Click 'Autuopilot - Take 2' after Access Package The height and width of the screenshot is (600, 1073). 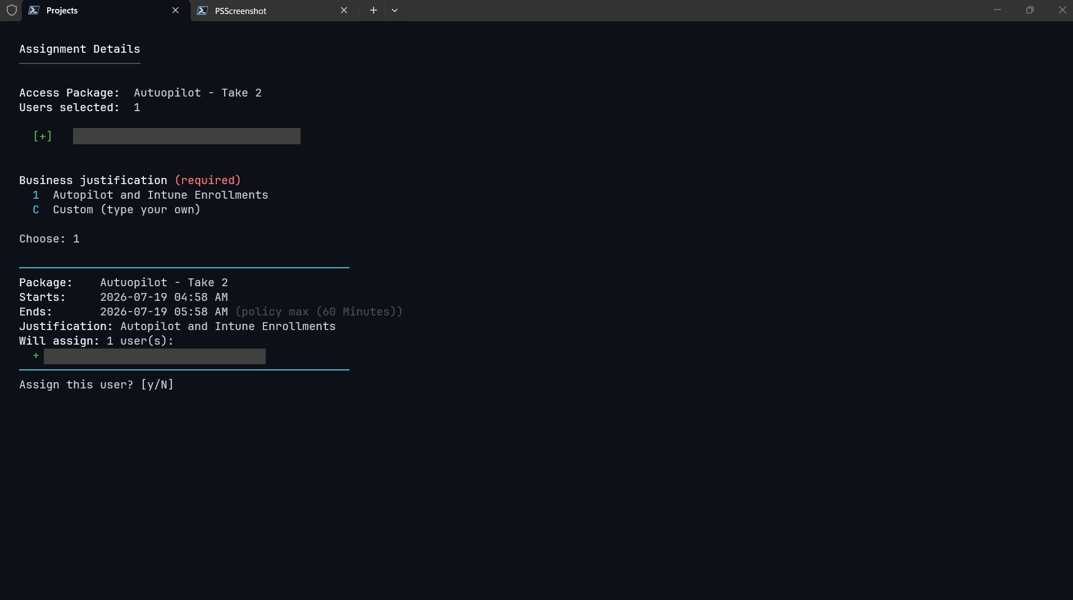(x=198, y=93)
